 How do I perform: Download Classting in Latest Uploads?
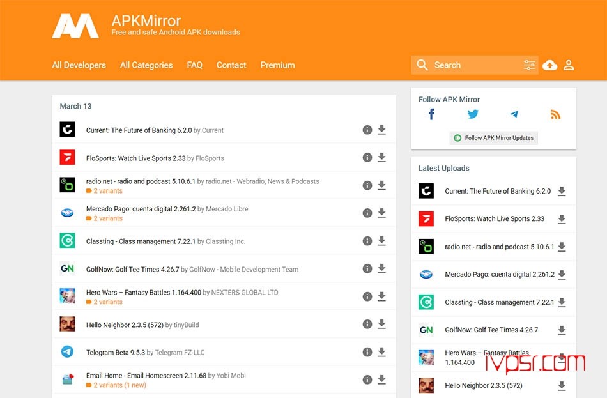[562, 302]
